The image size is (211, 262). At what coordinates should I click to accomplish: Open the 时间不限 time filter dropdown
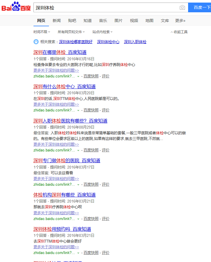42,32
